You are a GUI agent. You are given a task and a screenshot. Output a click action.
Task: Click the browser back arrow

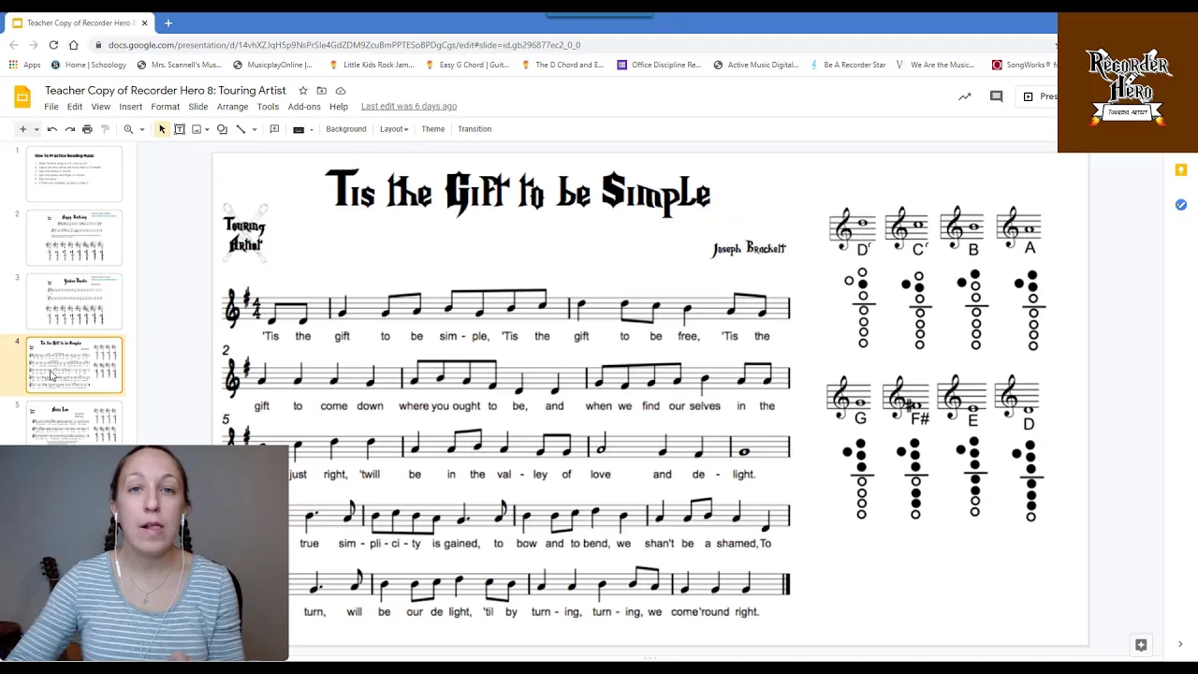pos(13,45)
